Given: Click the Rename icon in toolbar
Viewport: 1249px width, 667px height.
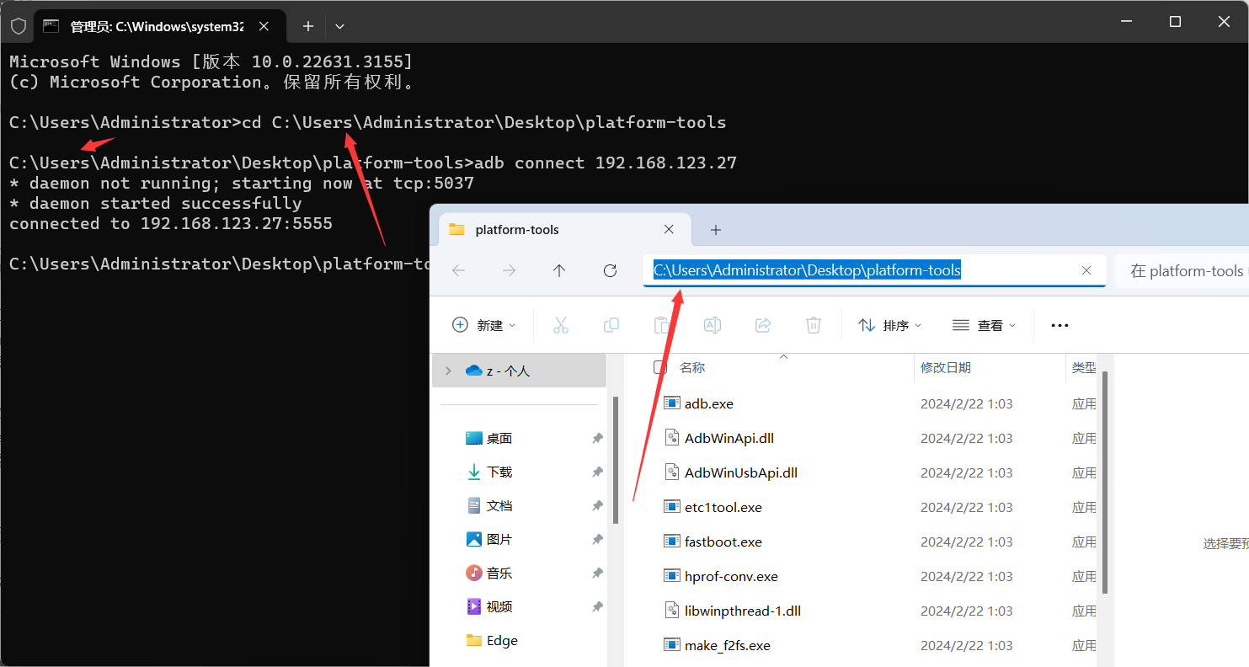Looking at the screenshot, I should (x=713, y=325).
